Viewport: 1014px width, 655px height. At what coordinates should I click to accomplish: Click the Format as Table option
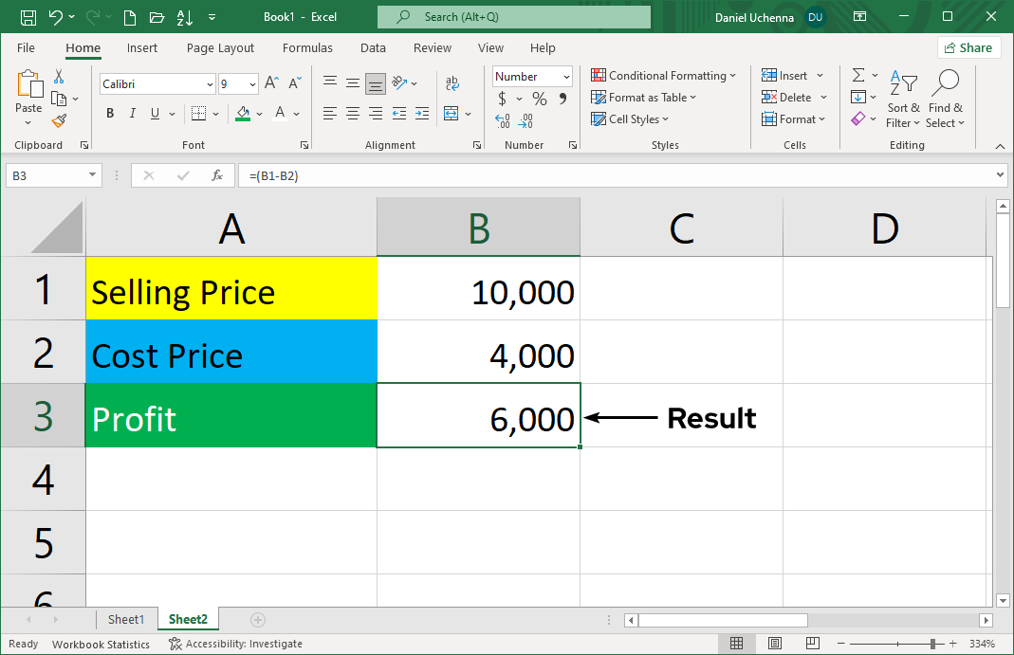click(x=644, y=97)
